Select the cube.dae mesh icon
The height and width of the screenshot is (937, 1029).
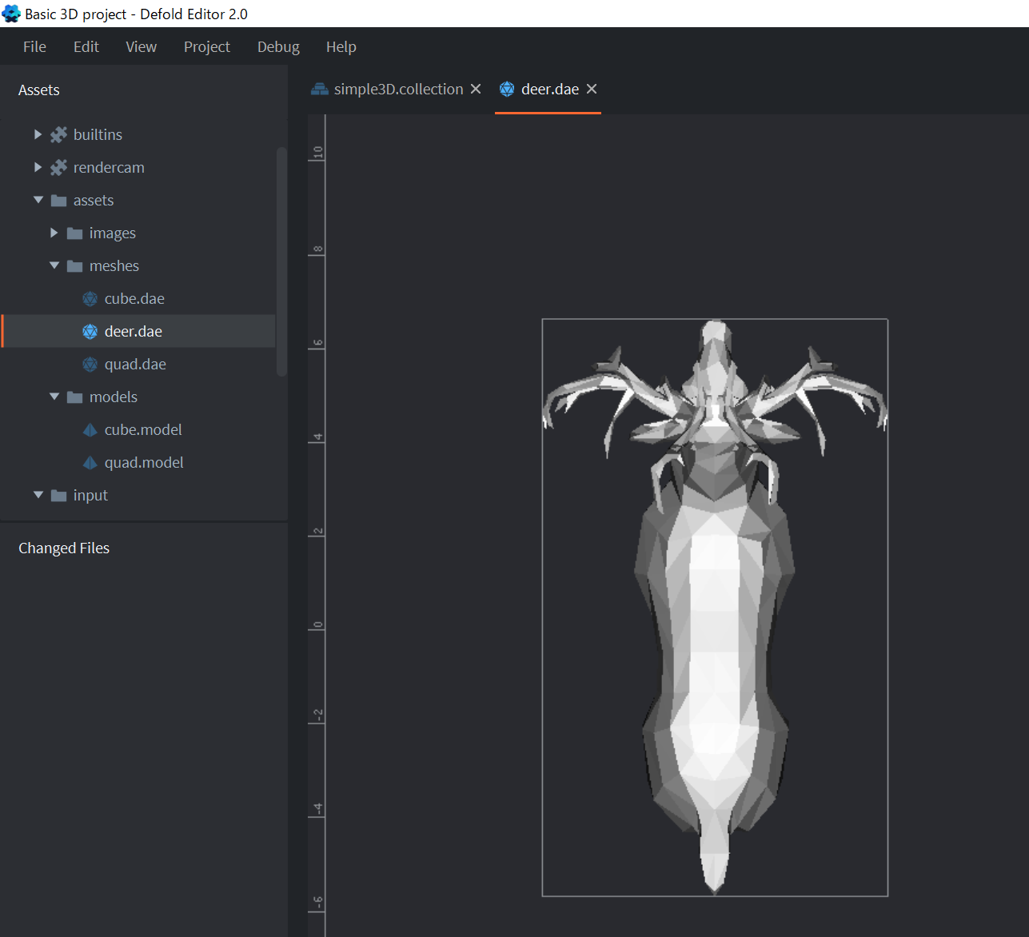click(90, 298)
